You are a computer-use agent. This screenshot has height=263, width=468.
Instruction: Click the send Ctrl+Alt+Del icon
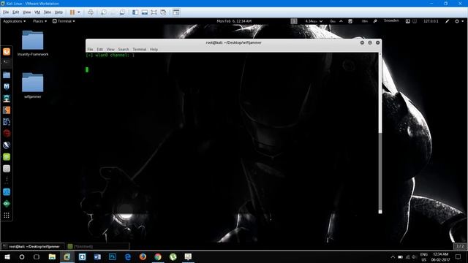click(91, 12)
